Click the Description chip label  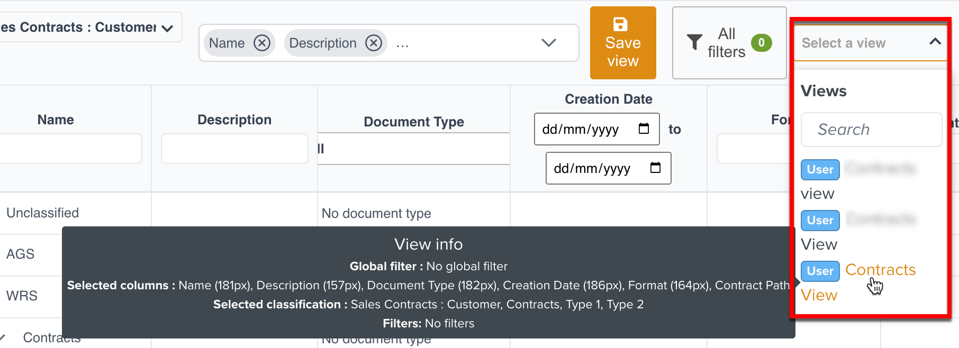point(323,43)
